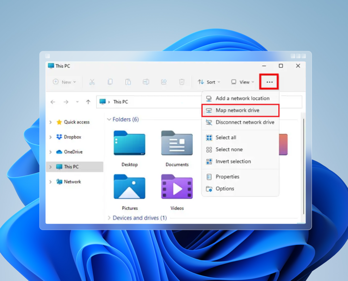348x281 pixels.
Task: Open the Sort dropdown menu
Action: coord(209,82)
